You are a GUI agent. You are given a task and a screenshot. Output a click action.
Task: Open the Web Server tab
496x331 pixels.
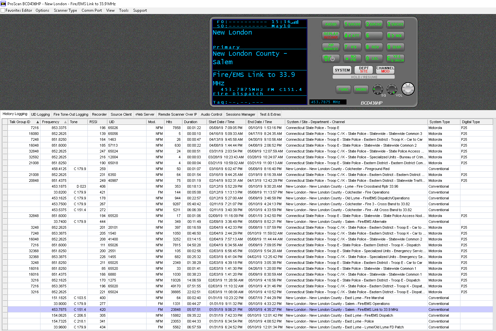pyautogui.click(x=145, y=114)
